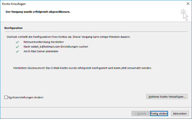Click the Konfiguration section heading
Screen dimensions: 192x119
(14, 28)
